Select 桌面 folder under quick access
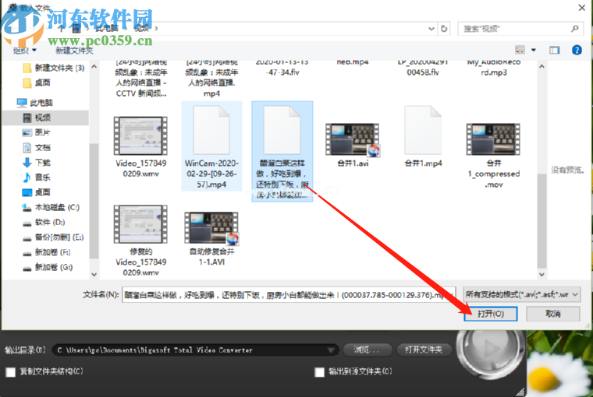Screen dimensions: 593x397 (37, 83)
